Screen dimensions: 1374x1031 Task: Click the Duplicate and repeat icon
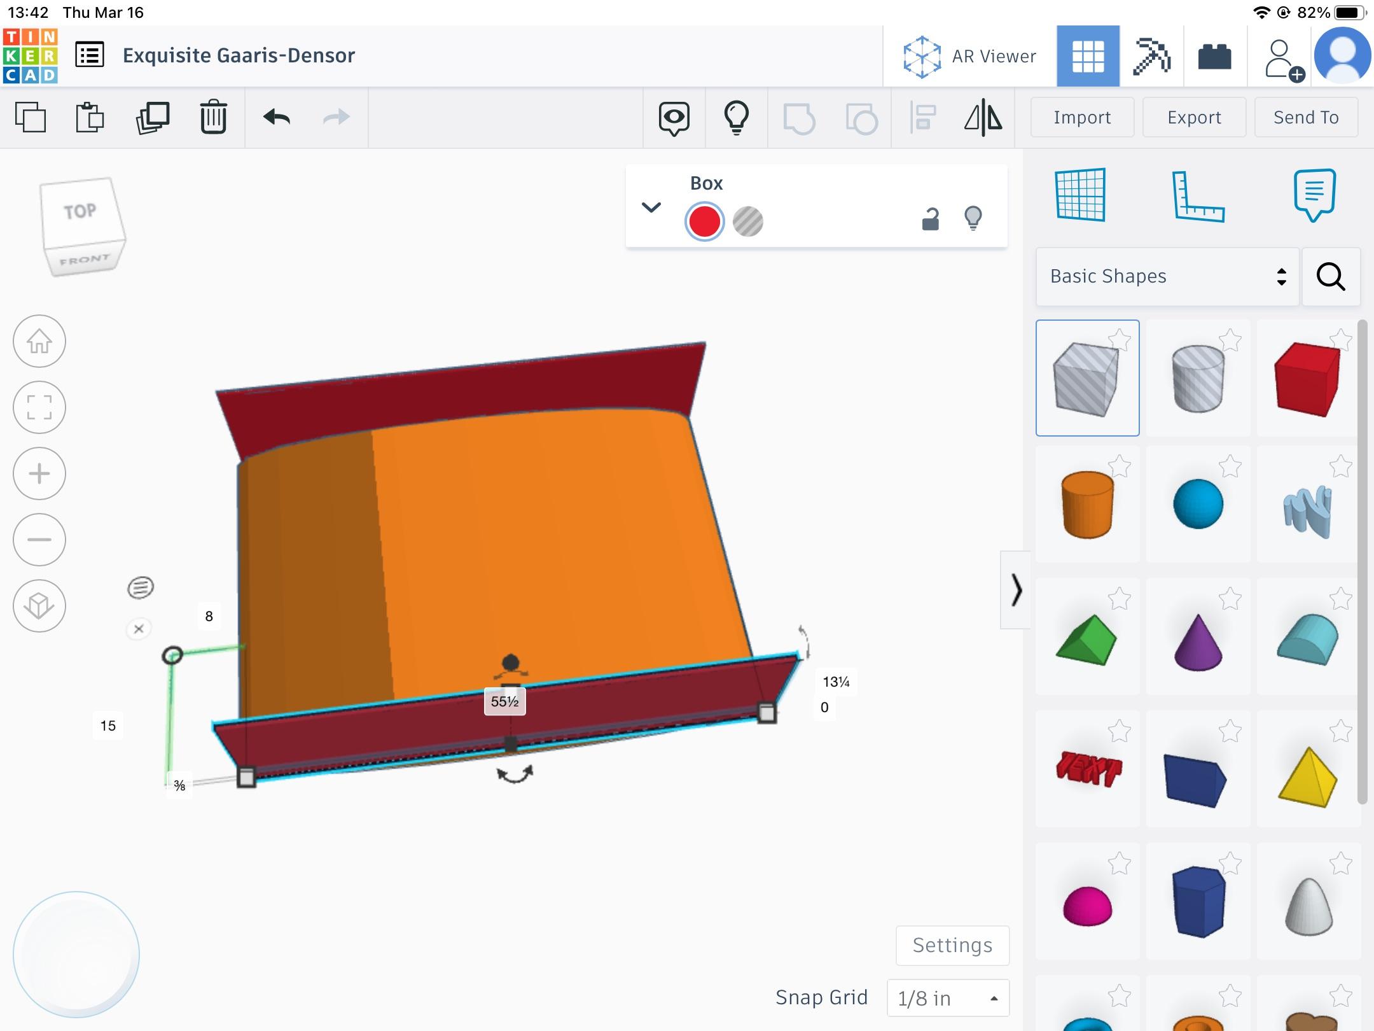pos(153,118)
